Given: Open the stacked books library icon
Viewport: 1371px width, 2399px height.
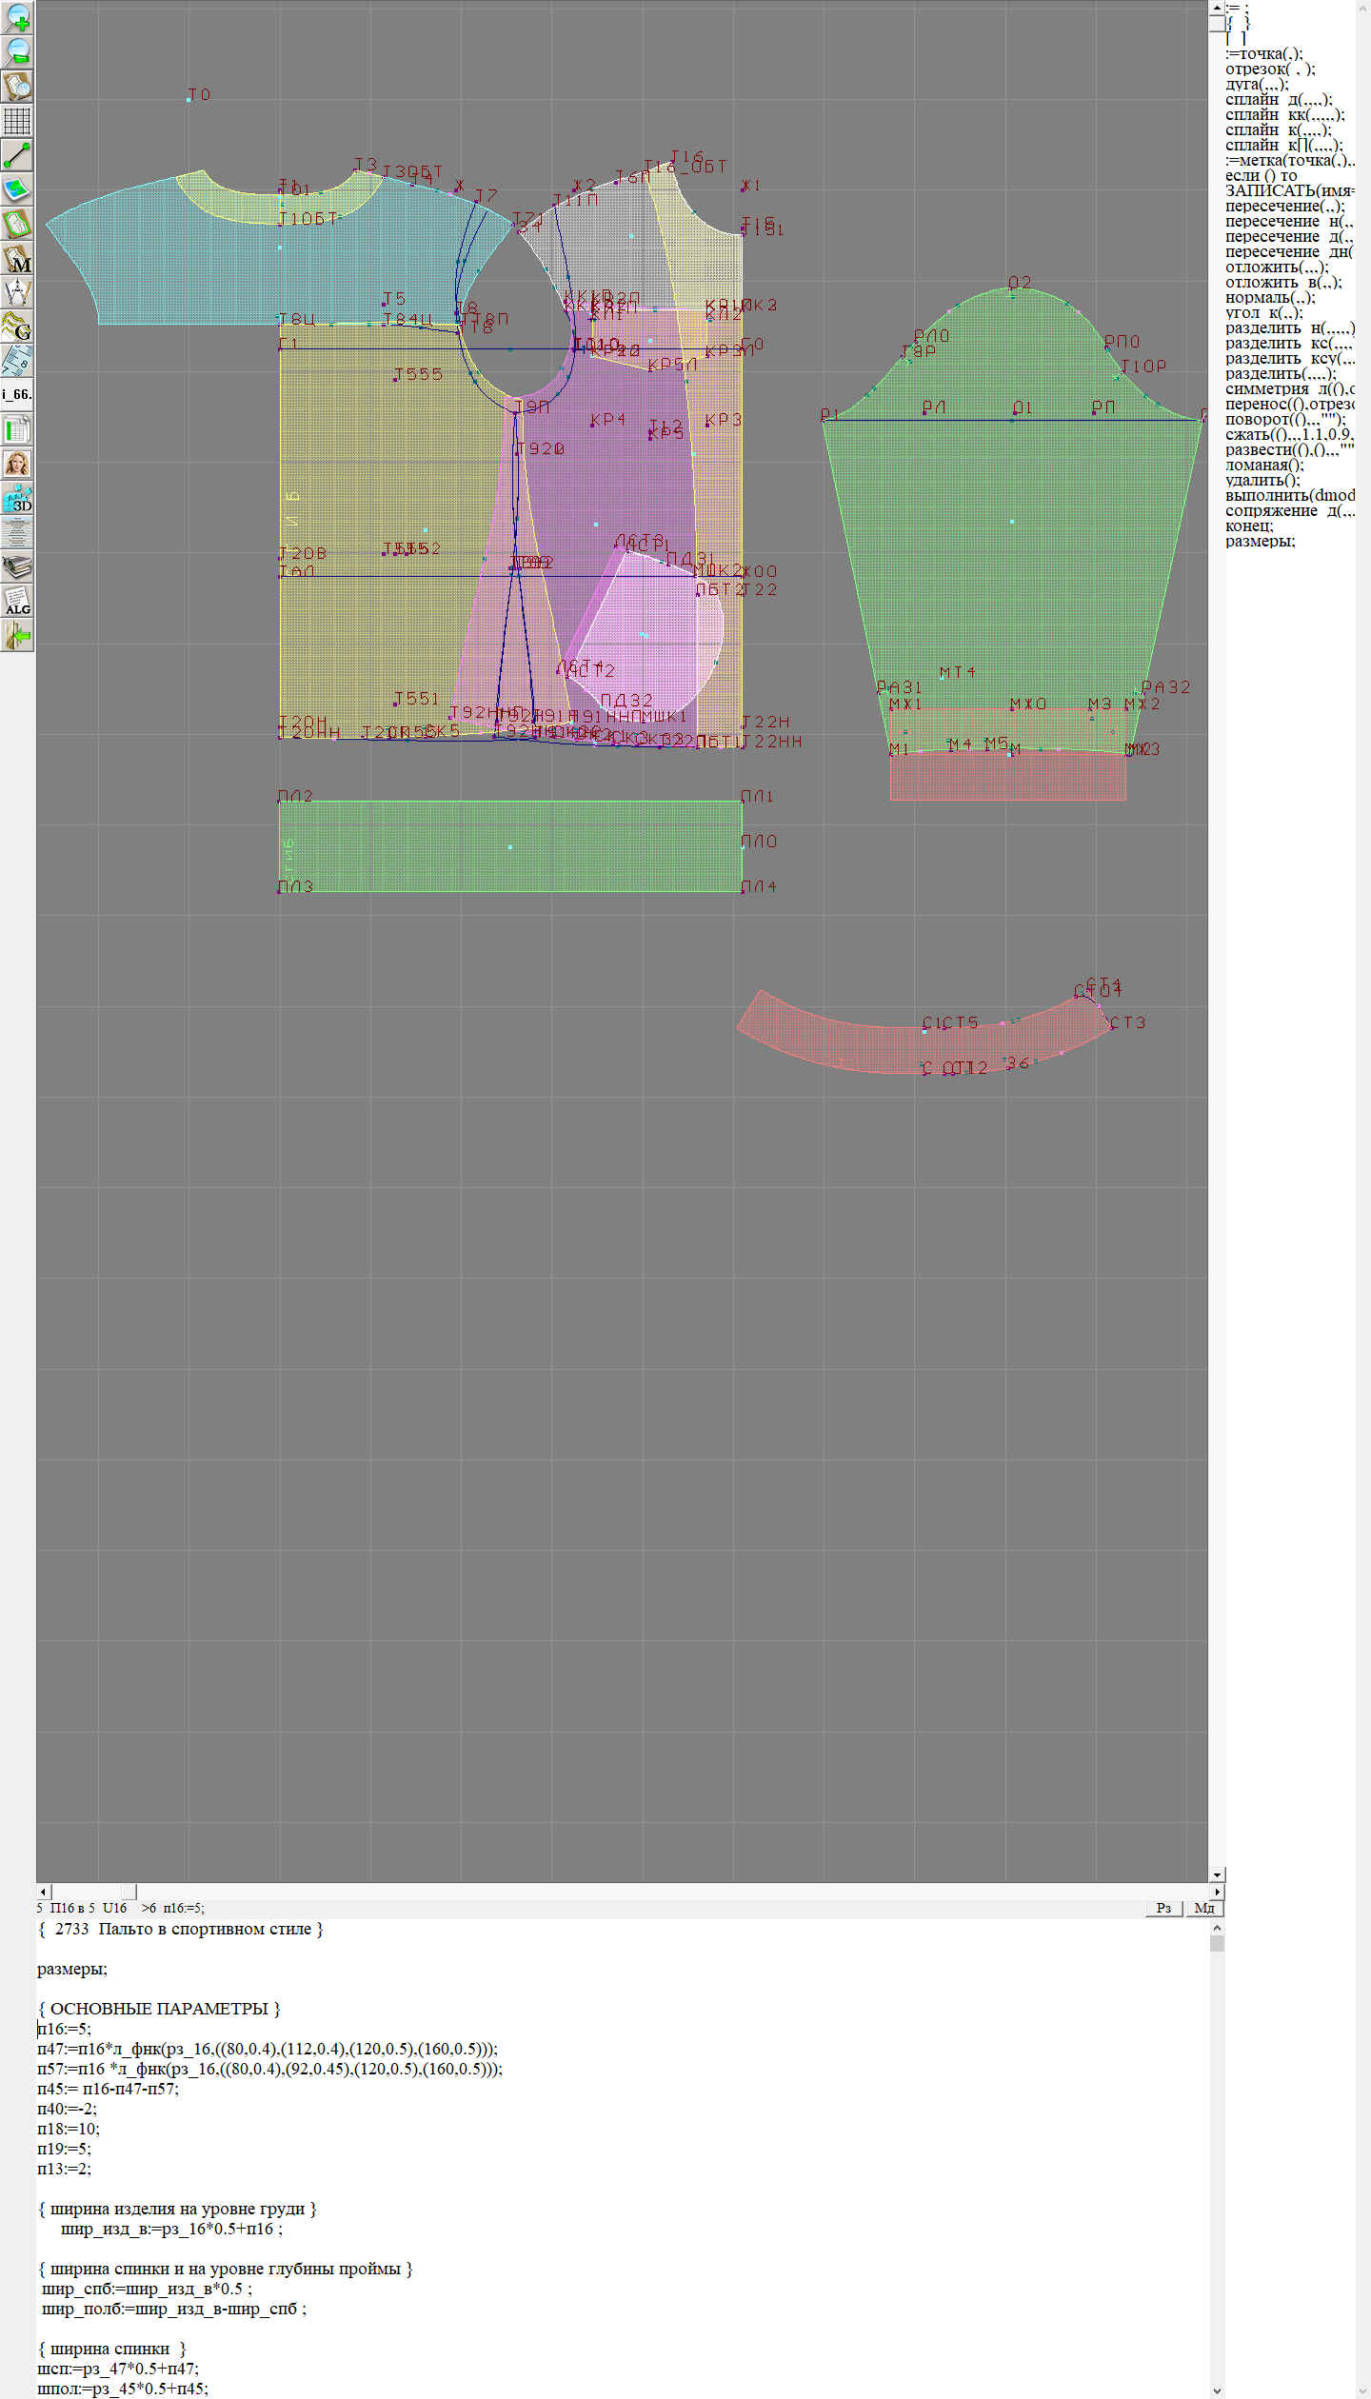Looking at the screenshot, I should 17,567.
